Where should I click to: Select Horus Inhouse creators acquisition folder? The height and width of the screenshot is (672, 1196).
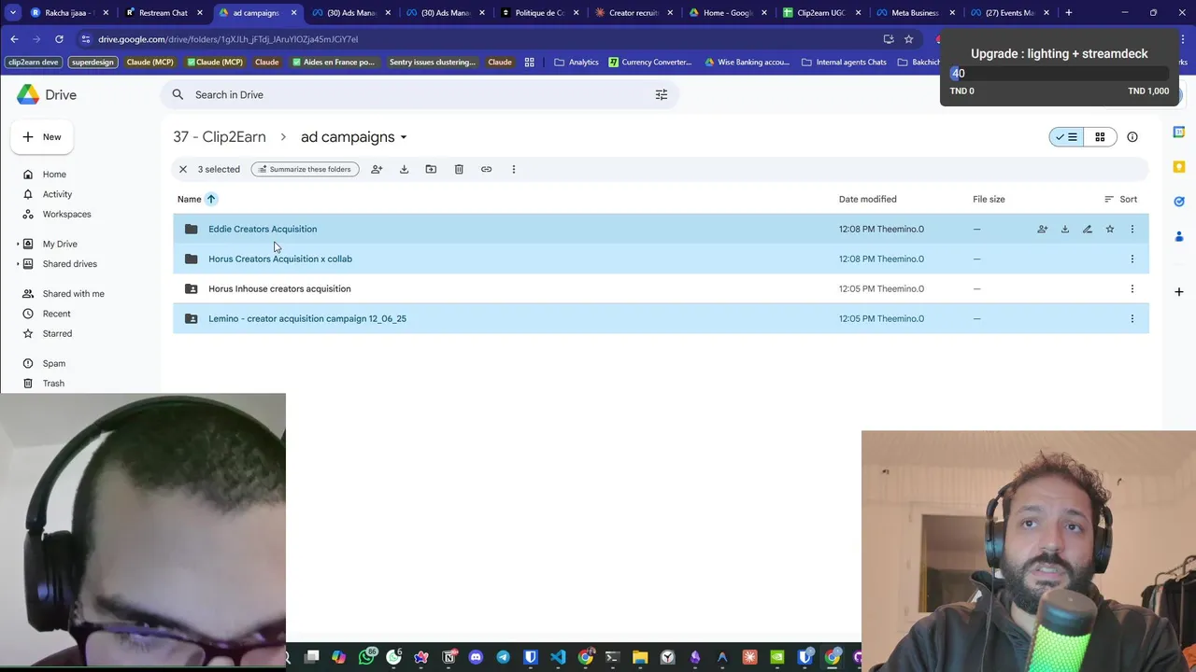pos(661,288)
